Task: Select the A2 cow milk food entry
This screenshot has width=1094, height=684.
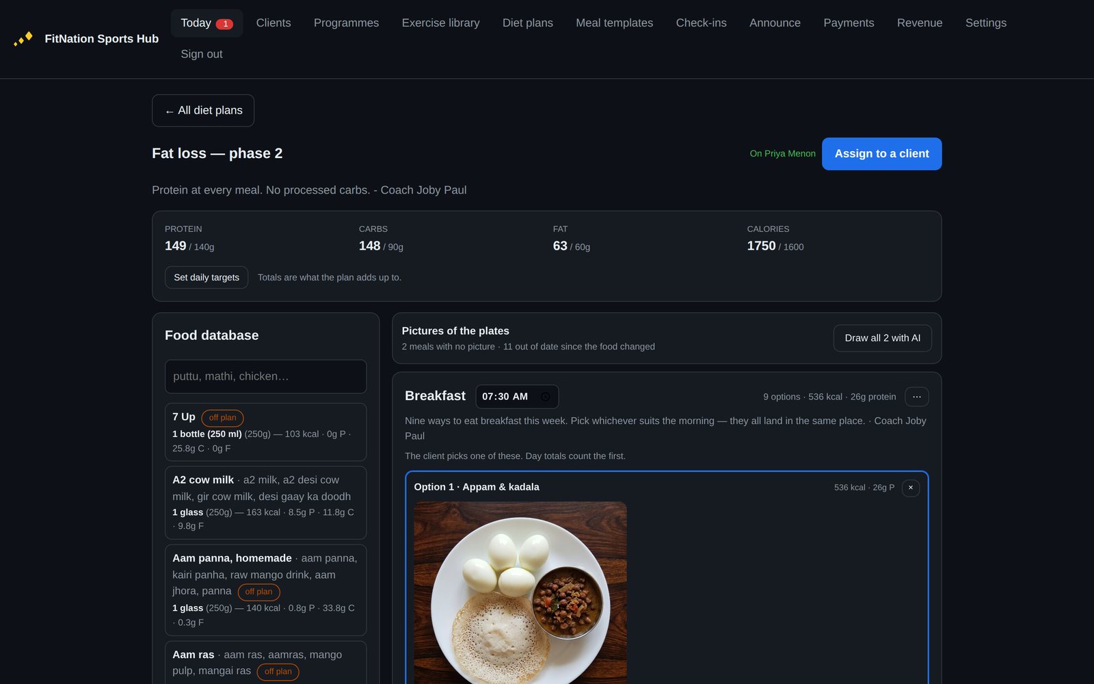Action: 265,503
